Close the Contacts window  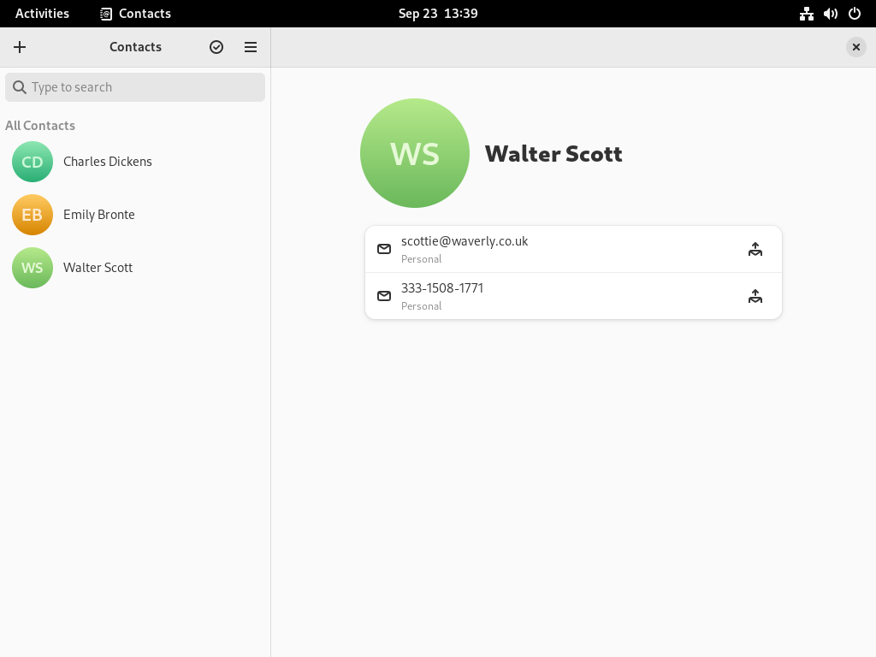click(x=855, y=47)
